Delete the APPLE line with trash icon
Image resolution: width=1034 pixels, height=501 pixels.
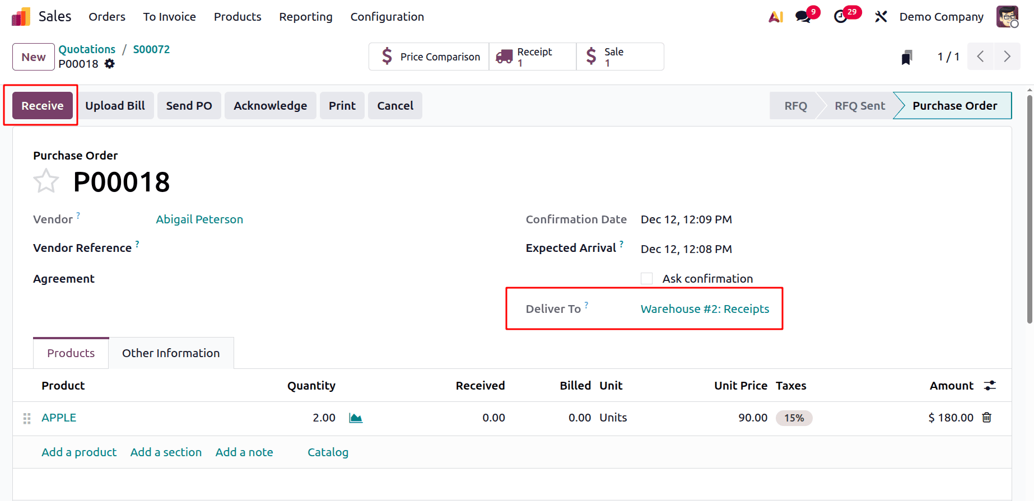(987, 418)
